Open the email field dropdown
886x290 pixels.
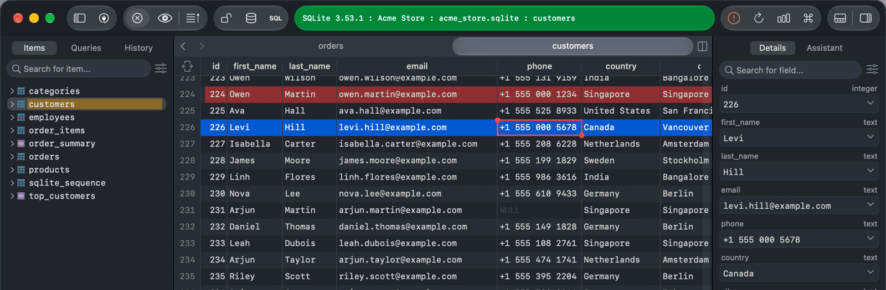(x=870, y=205)
